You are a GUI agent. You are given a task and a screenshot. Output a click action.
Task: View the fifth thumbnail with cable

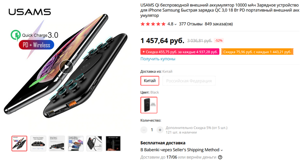tap(94, 143)
